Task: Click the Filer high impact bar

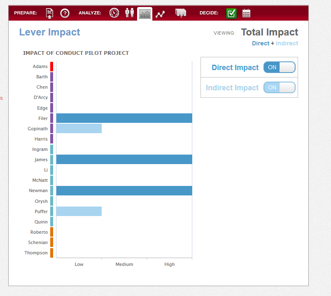Action: tap(124, 118)
